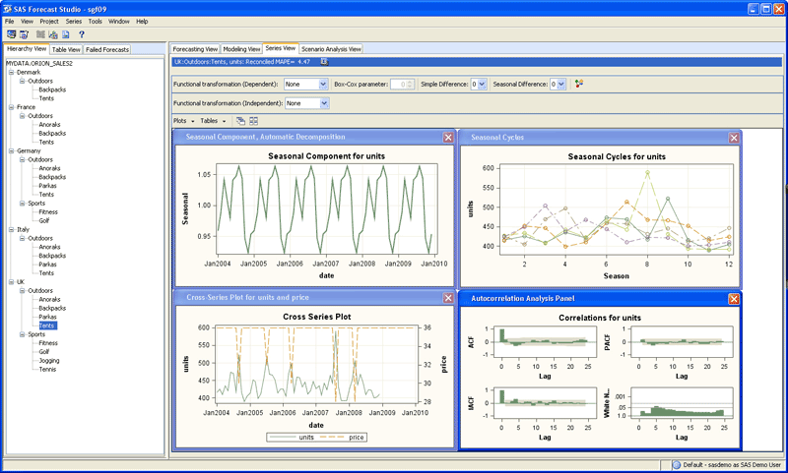
Task: Open the View menu
Action: 28,22
